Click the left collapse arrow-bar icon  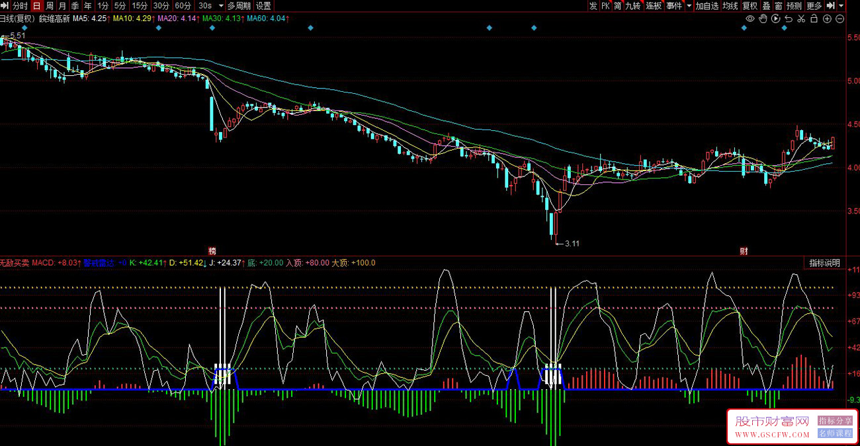(x=5, y=5)
